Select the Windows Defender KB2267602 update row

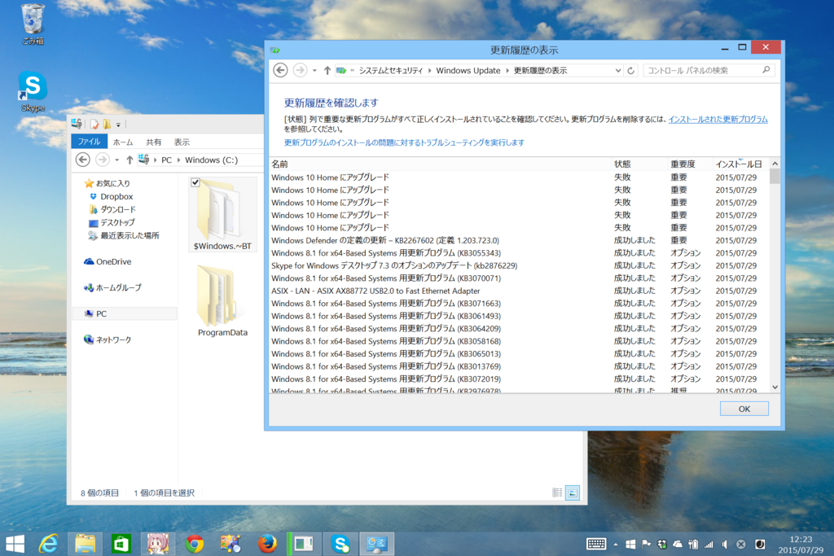point(520,240)
